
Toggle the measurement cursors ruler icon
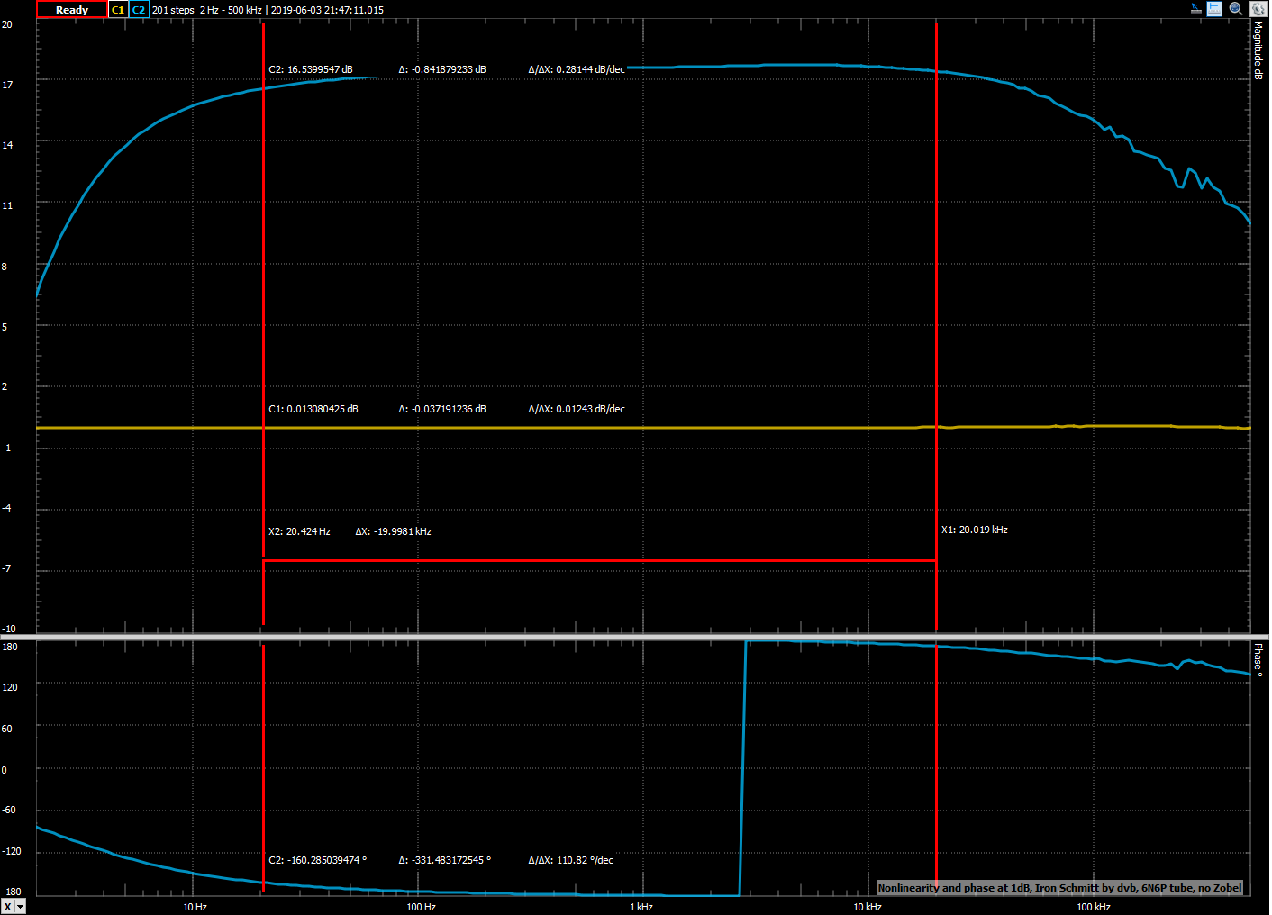[1214, 9]
